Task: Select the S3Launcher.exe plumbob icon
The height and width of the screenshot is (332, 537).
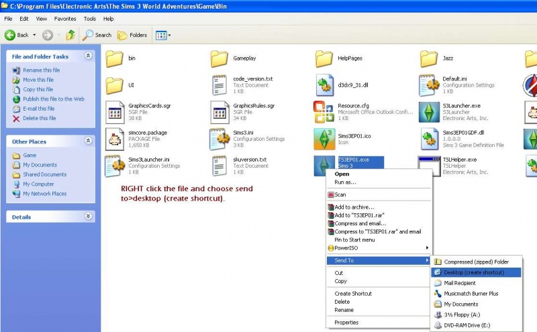Action: [x=429, y=112]
